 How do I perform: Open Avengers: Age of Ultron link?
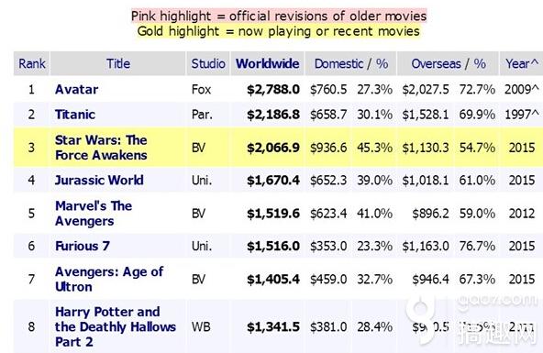pyautogui.click(x=109, y=279)
